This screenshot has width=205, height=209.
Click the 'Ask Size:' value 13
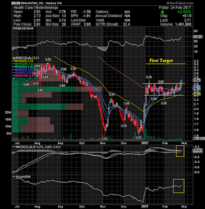click(x=64, y=16)
